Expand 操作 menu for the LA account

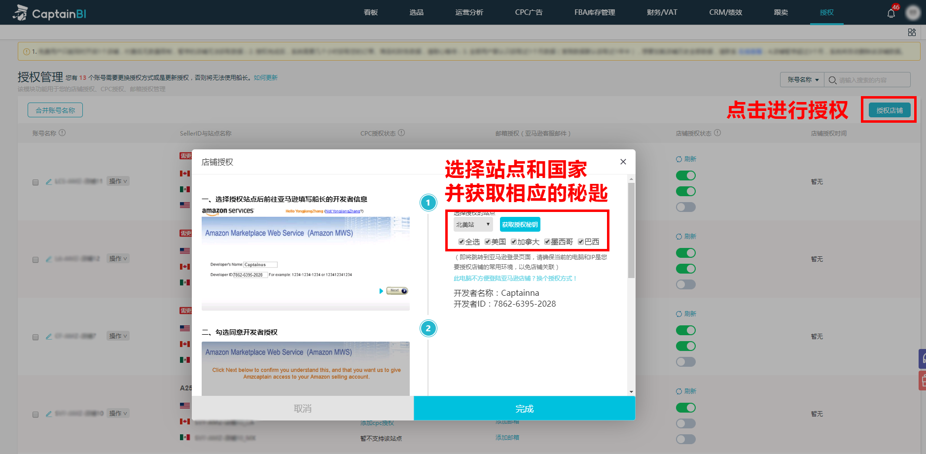118,259
